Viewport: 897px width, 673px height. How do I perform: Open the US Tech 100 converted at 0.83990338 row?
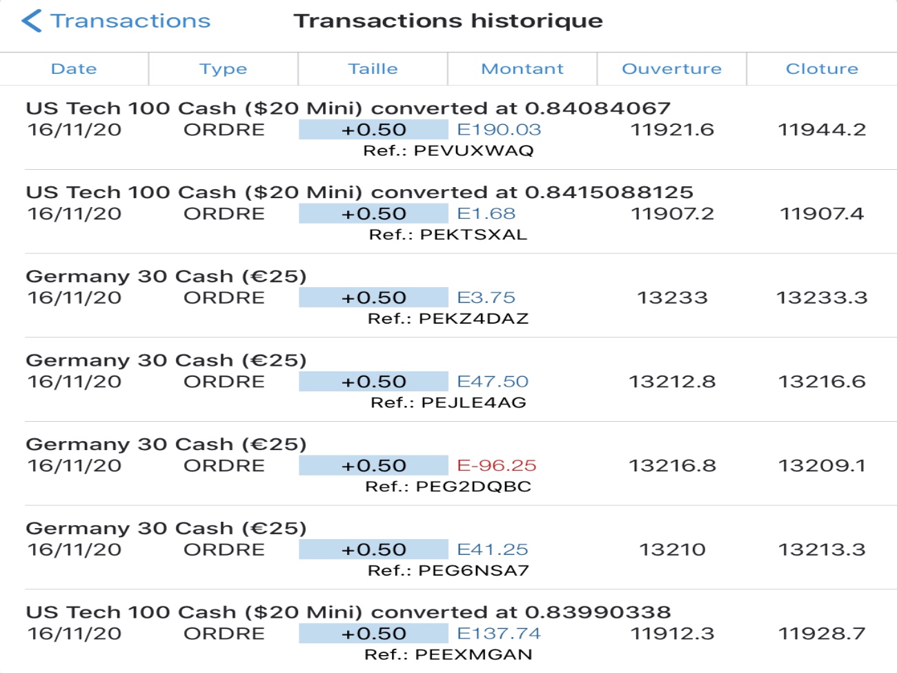(x=348, y=612)
